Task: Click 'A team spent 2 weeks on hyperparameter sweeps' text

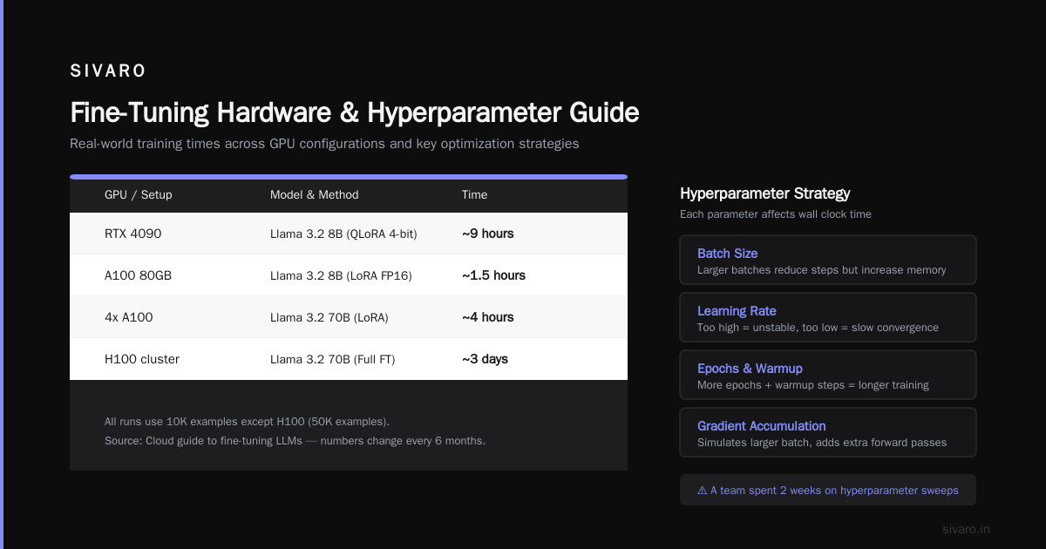Action: click(x=834, y=491)
